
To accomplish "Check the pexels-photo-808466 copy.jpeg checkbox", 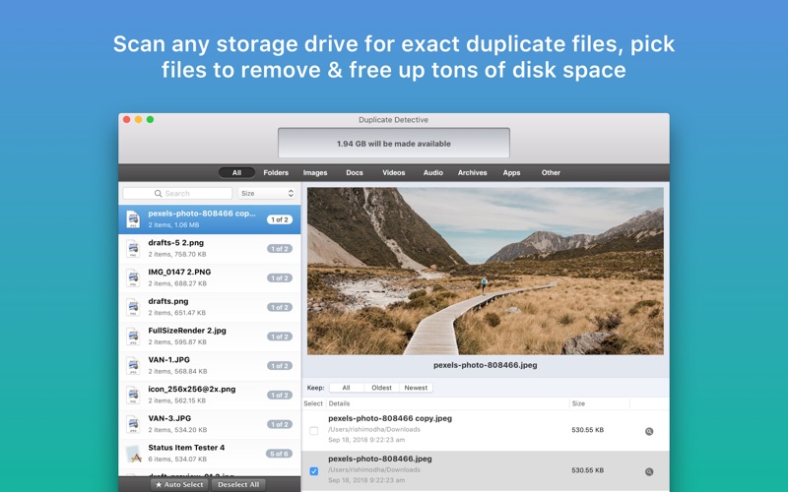I will click(314, 431).
